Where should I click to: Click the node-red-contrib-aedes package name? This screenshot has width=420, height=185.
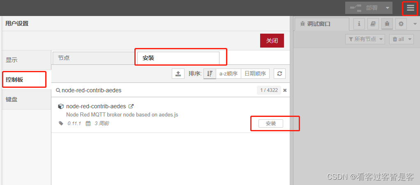96,106
